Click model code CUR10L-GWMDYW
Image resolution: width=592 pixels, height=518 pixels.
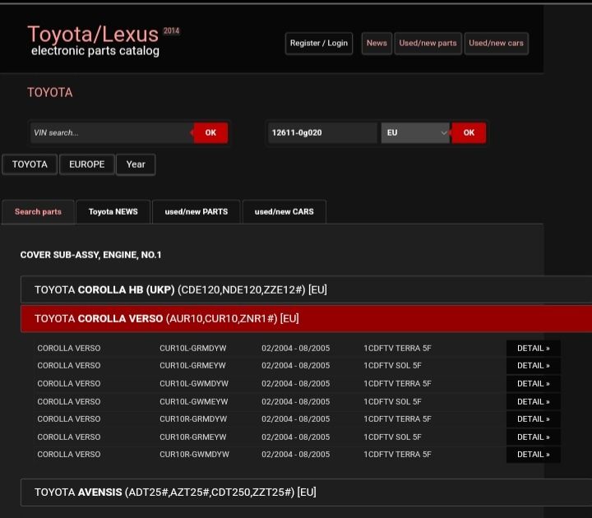(x=194, y=384)
